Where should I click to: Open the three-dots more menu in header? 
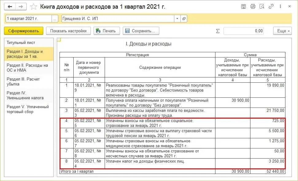tap(280, 6)
